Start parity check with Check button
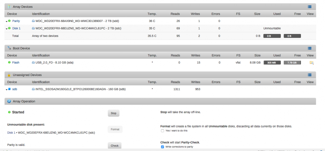The width and height of the screenshot is (325, 151). 114,146
